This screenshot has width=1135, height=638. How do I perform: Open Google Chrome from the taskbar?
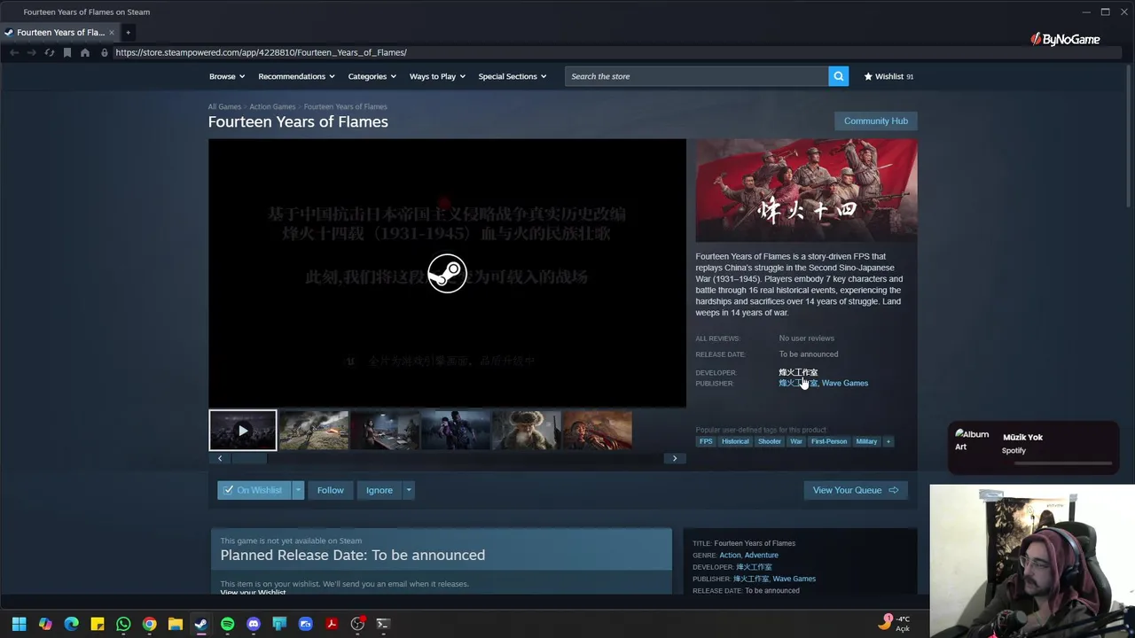tap(149, 624)
